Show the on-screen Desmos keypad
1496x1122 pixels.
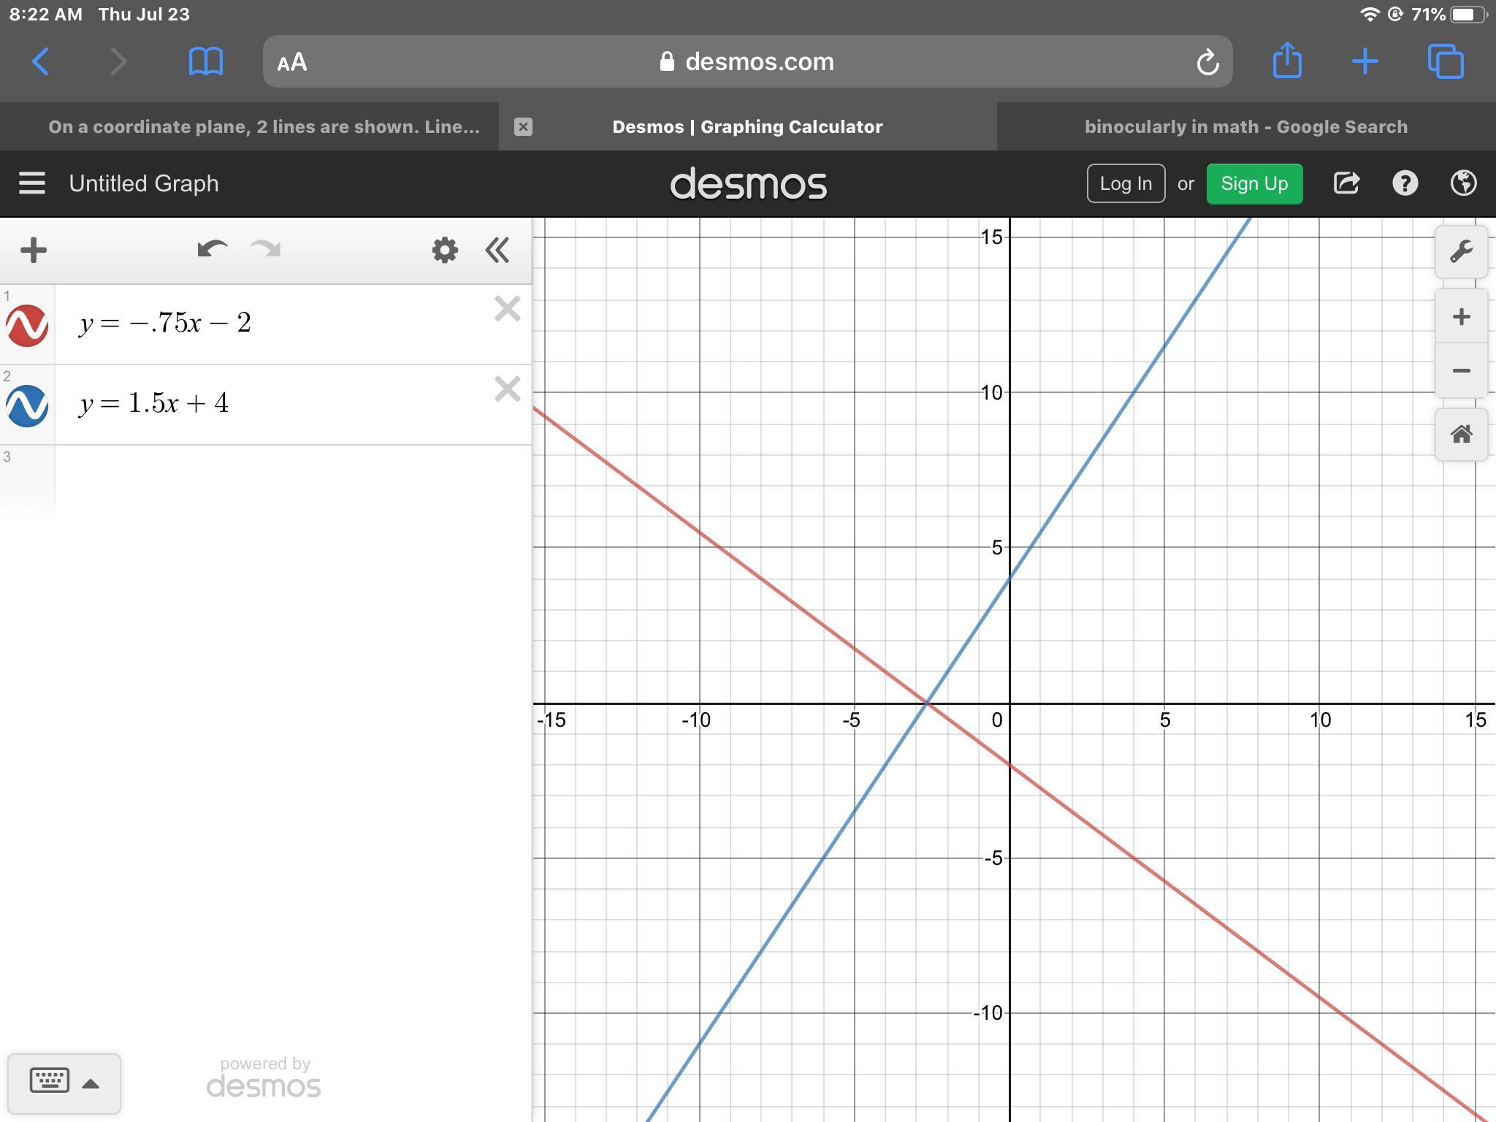coord(64,1082)
